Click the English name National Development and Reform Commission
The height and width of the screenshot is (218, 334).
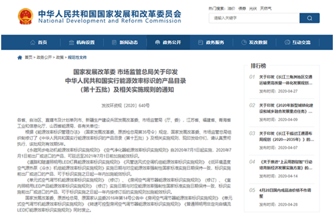point(110,20)
